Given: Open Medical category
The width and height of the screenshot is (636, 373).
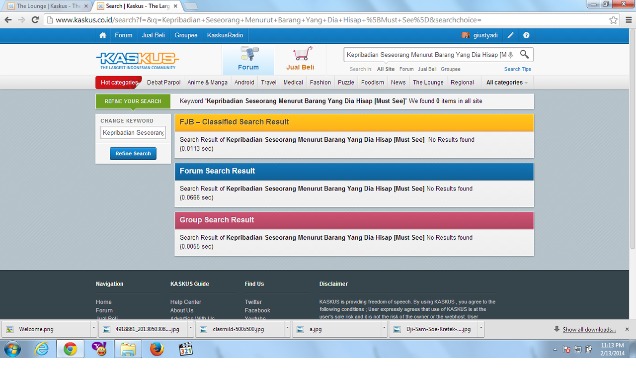Looking at the screenshot, I should coord(293,83).
